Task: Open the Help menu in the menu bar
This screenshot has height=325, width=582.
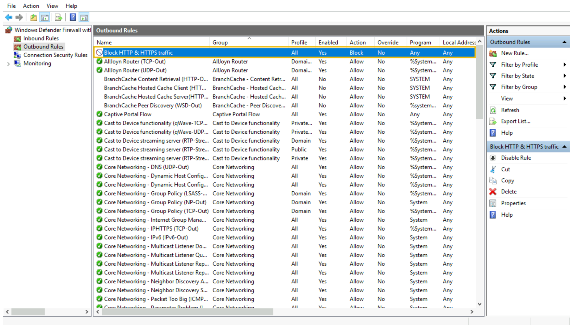Action: (x=71, y=6)
